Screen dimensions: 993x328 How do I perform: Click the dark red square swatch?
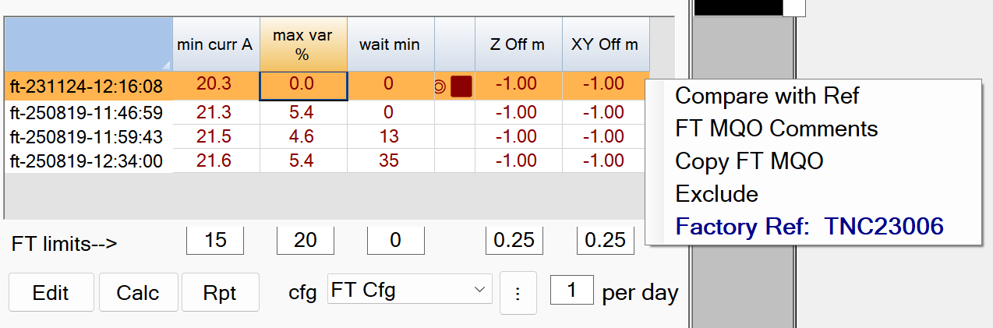coord(461,86)
